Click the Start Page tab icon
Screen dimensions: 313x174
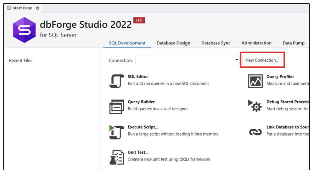click(x=9, y=8)
